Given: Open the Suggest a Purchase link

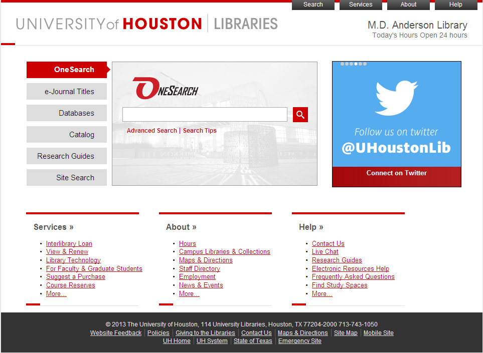Looking at the screenshot, I should point(76,277).
